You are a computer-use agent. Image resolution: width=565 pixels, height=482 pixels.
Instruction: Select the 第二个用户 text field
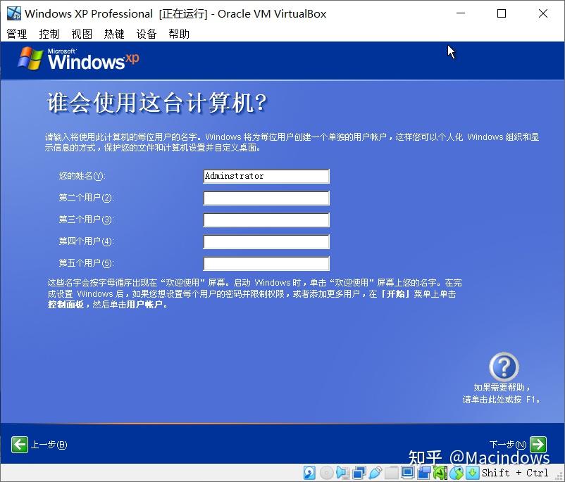[x=266, y=198]
